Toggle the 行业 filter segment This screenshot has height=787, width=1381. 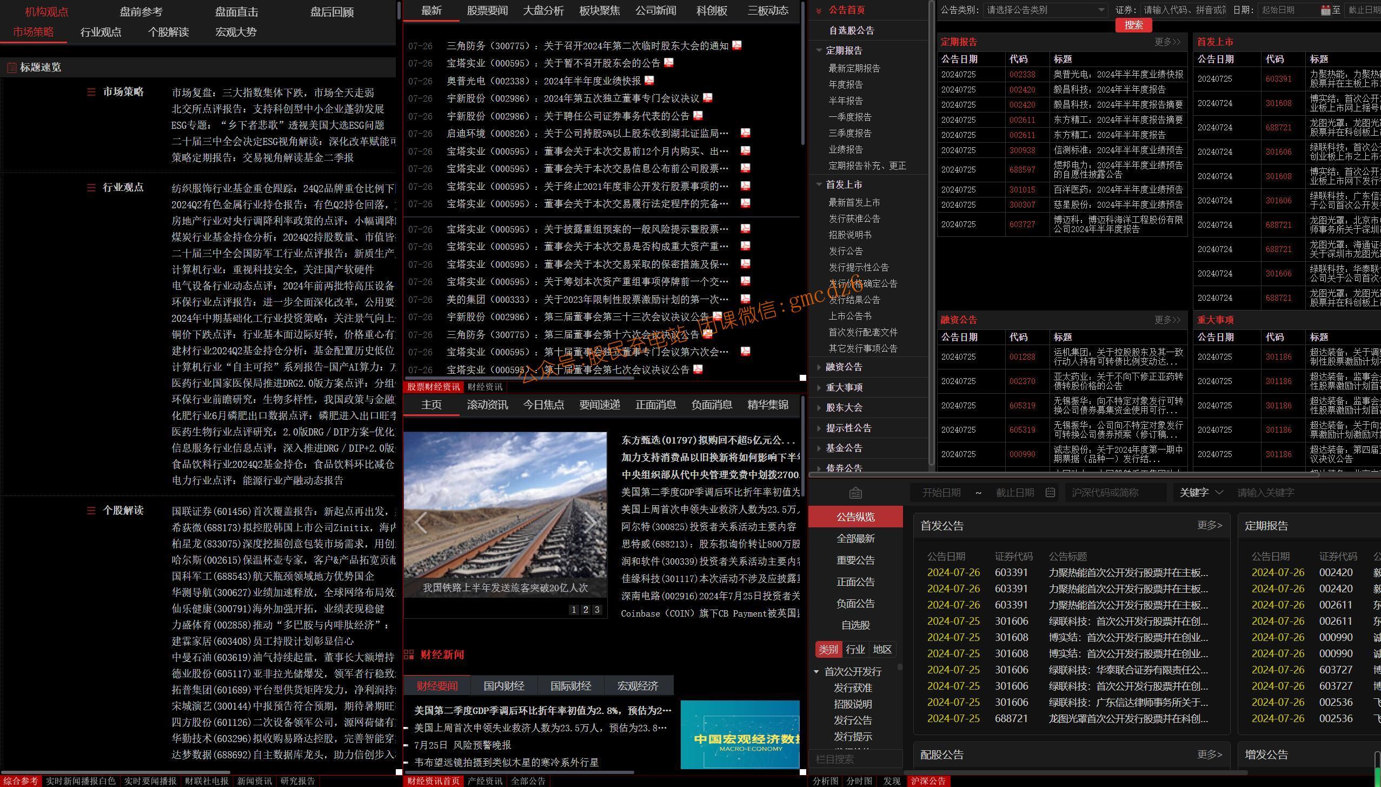[x=855, y=649]
